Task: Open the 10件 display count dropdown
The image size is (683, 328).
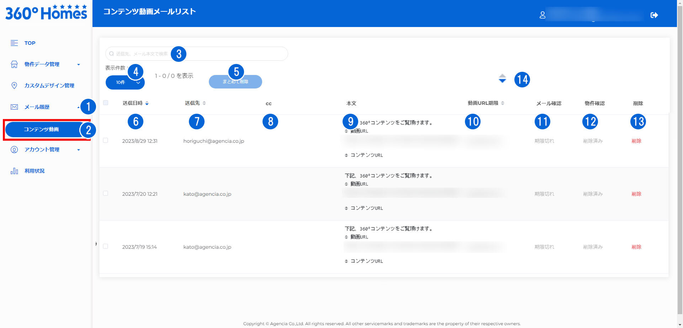Action: tap(125, 82)
